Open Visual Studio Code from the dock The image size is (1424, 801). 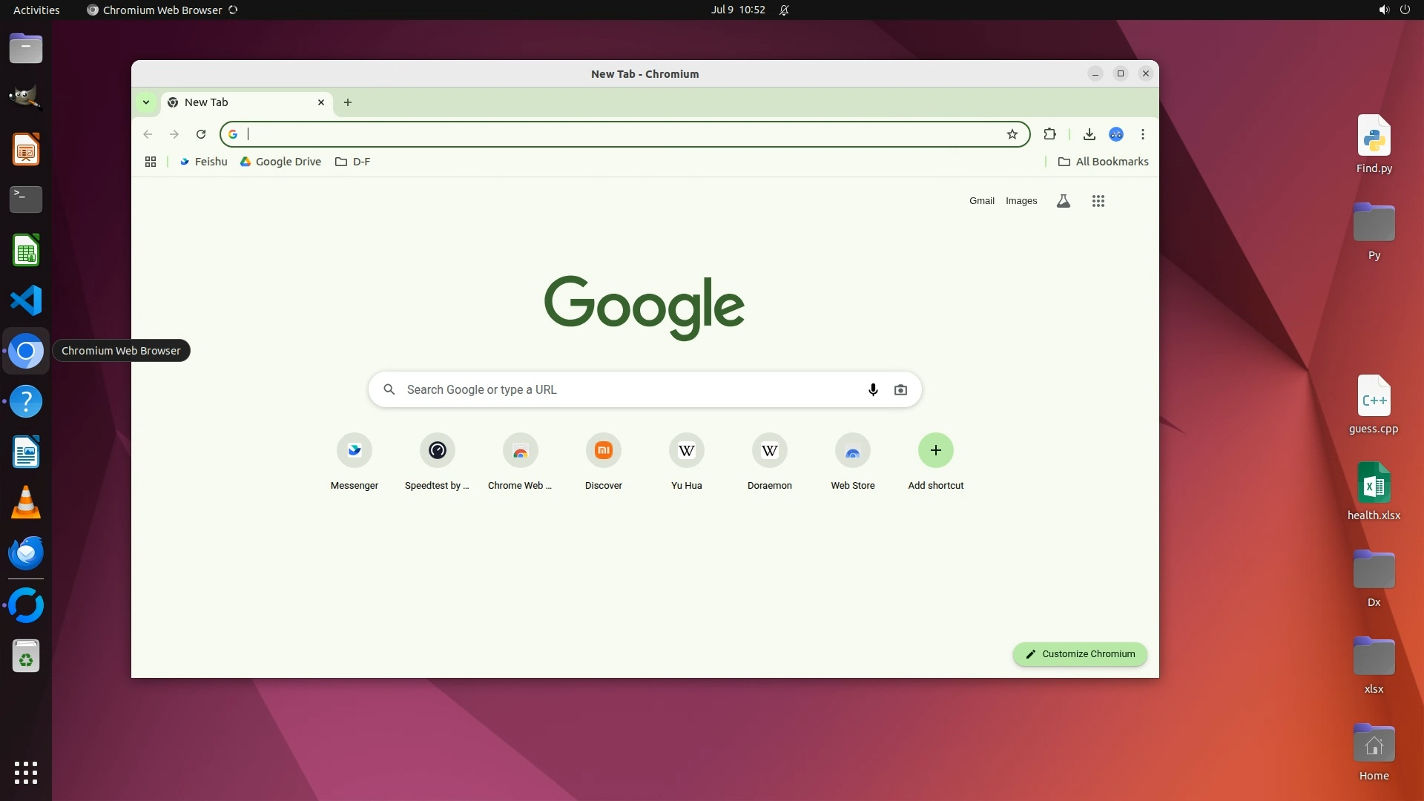coord(26,300)
